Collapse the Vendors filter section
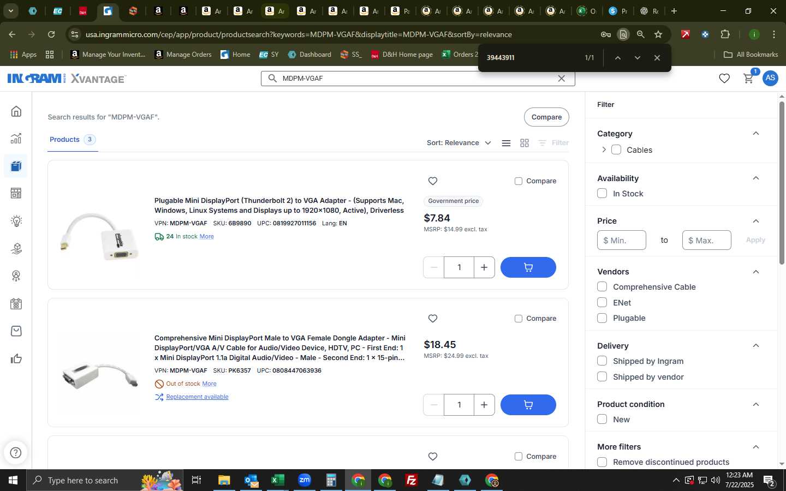Screen dimensions: 786x491 [x=756, y=272]
